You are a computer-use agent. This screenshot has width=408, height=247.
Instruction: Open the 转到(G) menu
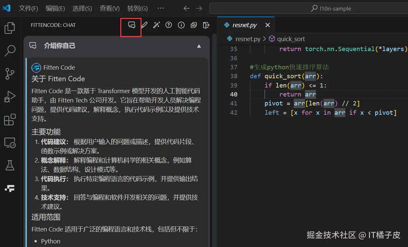(x=138, y=8)
